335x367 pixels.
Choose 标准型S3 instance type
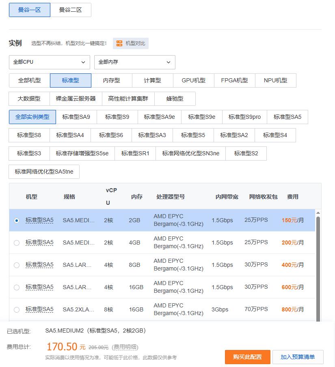[x=29, y=153]
